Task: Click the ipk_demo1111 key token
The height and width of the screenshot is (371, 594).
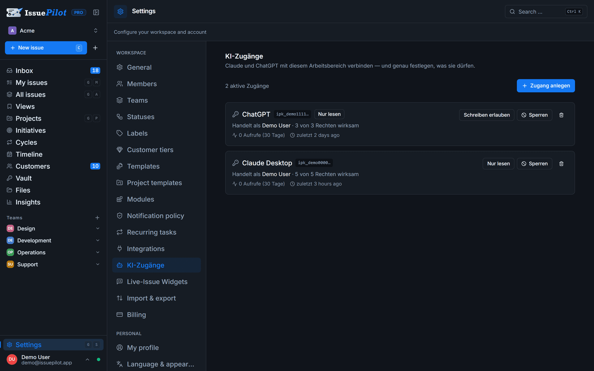Action: click(x=292, y=114)
